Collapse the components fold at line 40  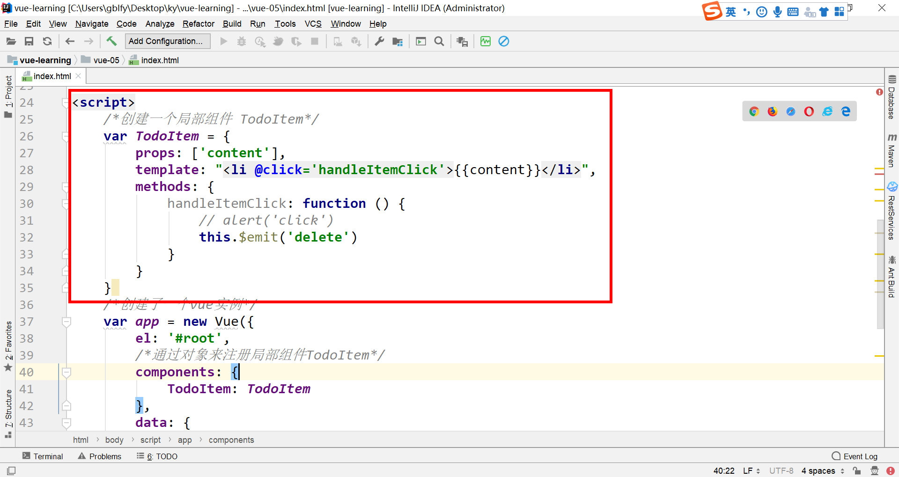click(66, 372)
